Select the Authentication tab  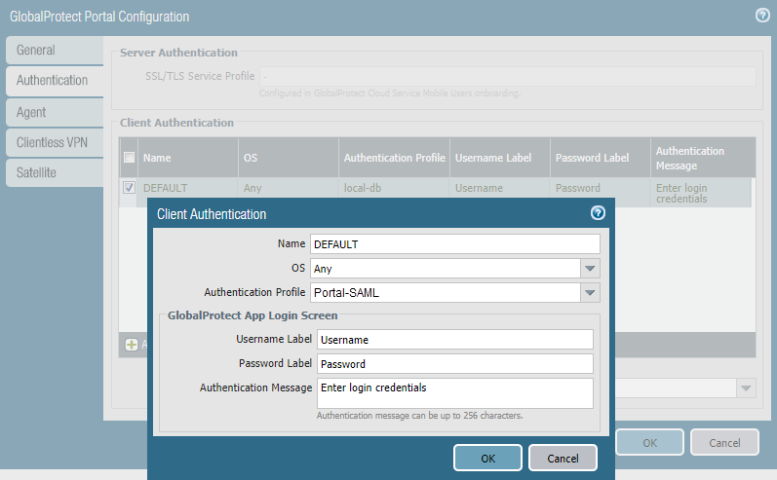54,81
